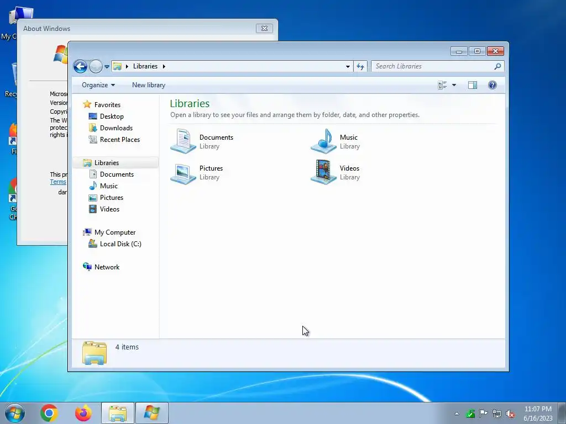Open Recent Places under Favorites

119,140
